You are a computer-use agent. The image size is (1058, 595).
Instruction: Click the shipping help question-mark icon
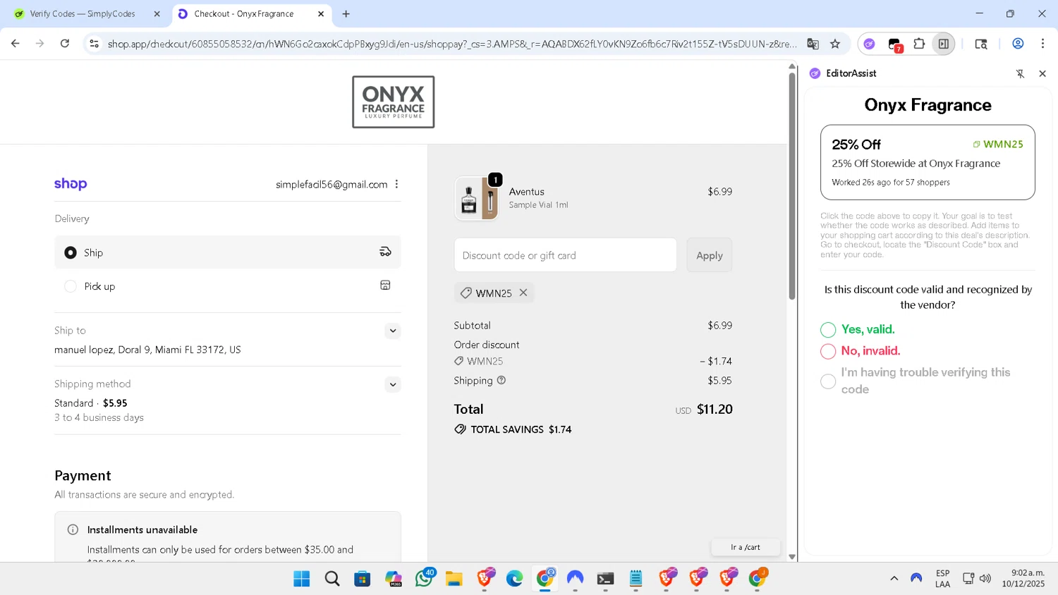[501, 380]
